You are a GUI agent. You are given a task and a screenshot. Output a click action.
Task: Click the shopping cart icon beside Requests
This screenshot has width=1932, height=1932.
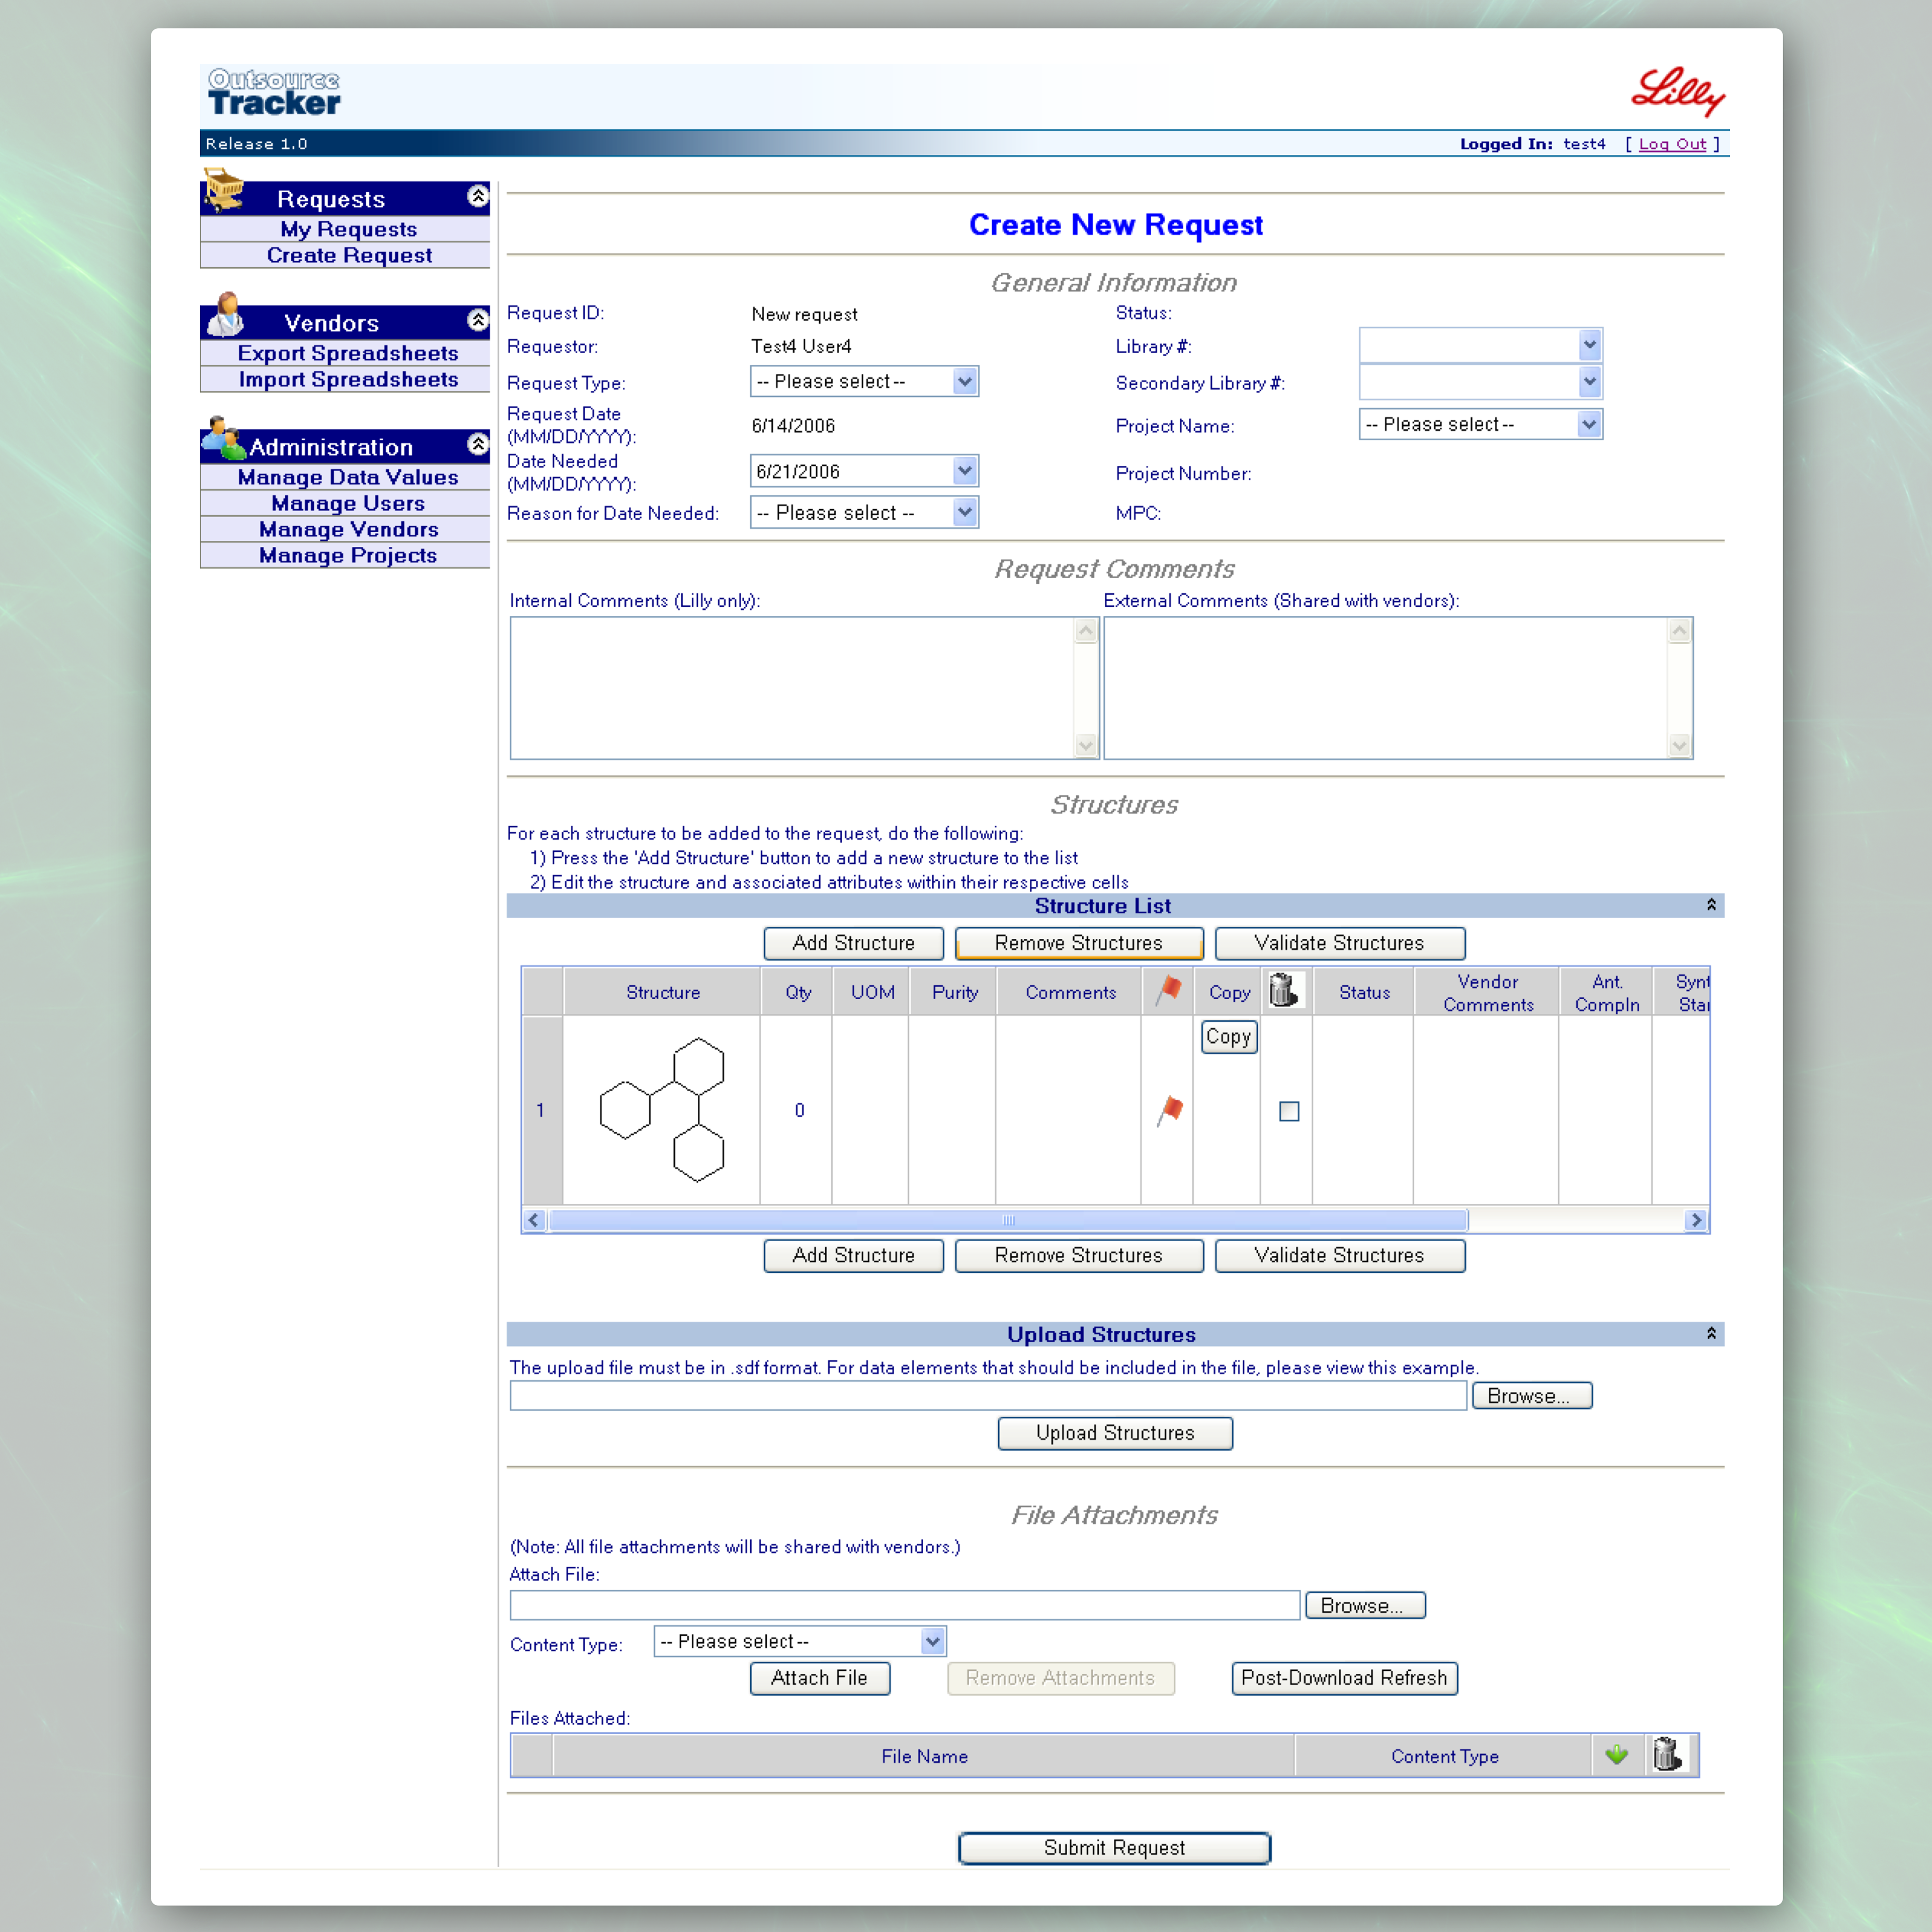coord(224,190)
